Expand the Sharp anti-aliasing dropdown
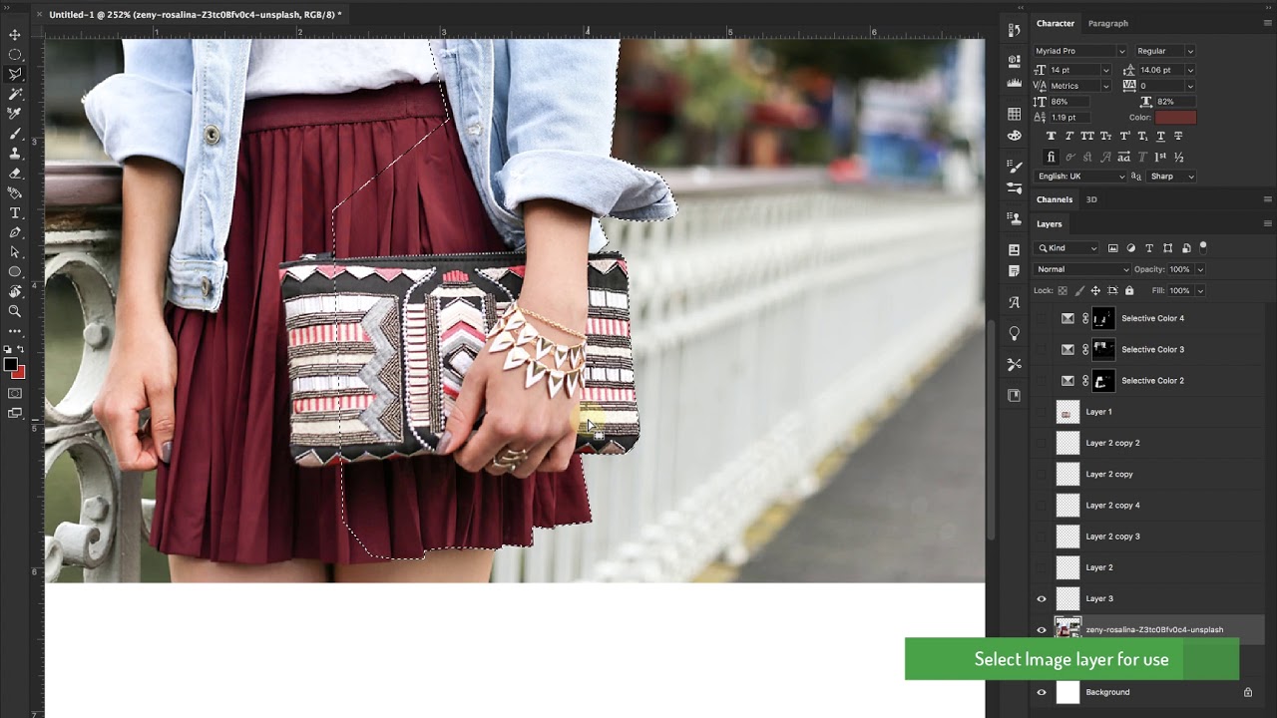Viewport: 1277px width, 718px height. tap(1171, 177)
